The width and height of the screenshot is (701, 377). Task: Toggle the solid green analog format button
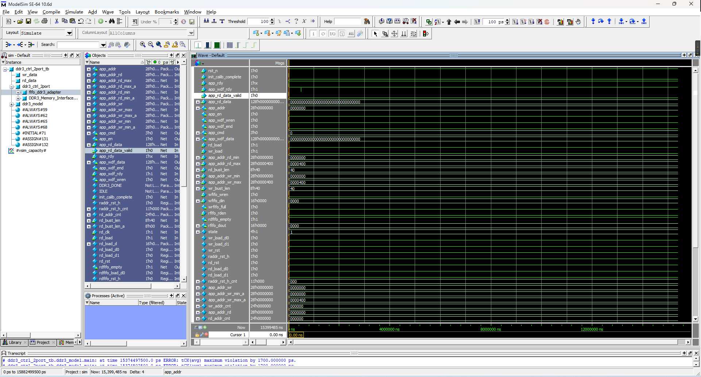pos(217,45)
